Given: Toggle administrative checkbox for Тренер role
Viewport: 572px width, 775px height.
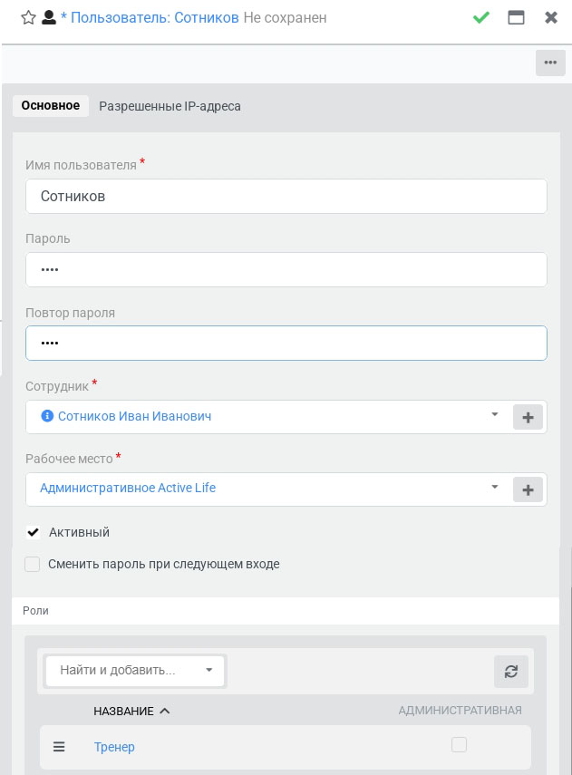Looking at the screenshot, I should [459, 744].
